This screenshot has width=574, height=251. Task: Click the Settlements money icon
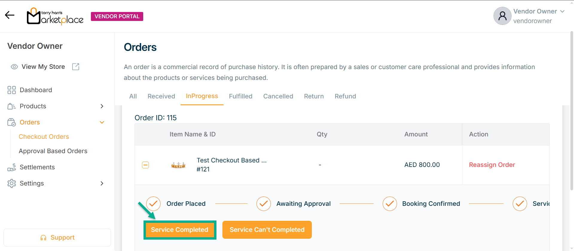[x=12, y=167]
